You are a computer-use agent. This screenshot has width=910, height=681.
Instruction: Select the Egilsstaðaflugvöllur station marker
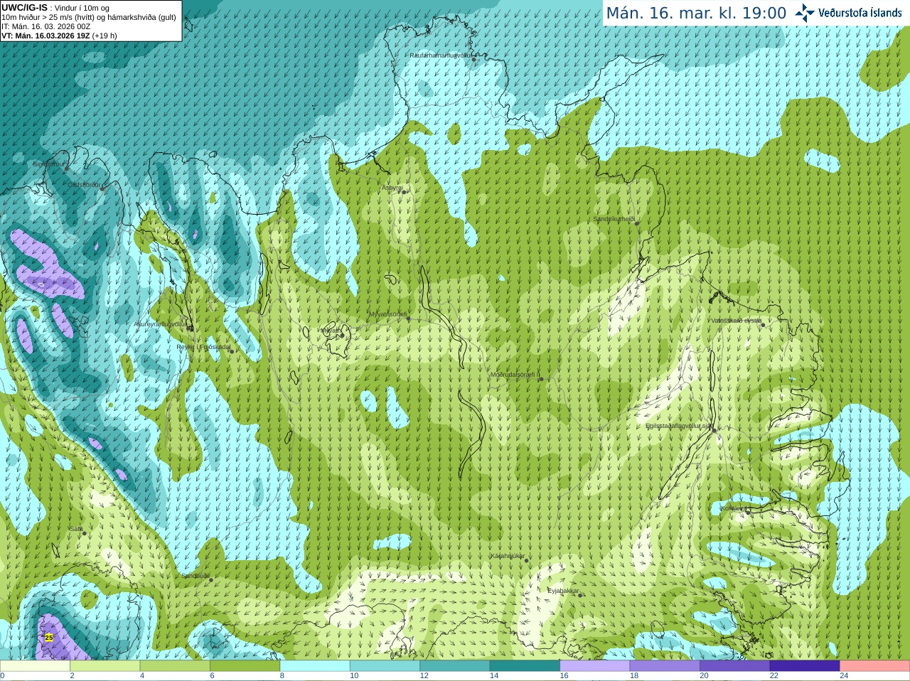[714, 430]
